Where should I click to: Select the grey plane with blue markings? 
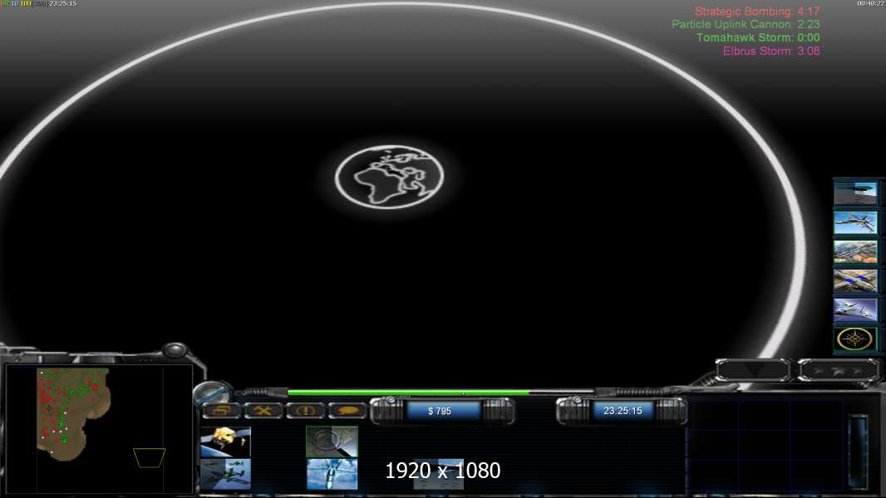pyautogui.click(x=855, y=281)
